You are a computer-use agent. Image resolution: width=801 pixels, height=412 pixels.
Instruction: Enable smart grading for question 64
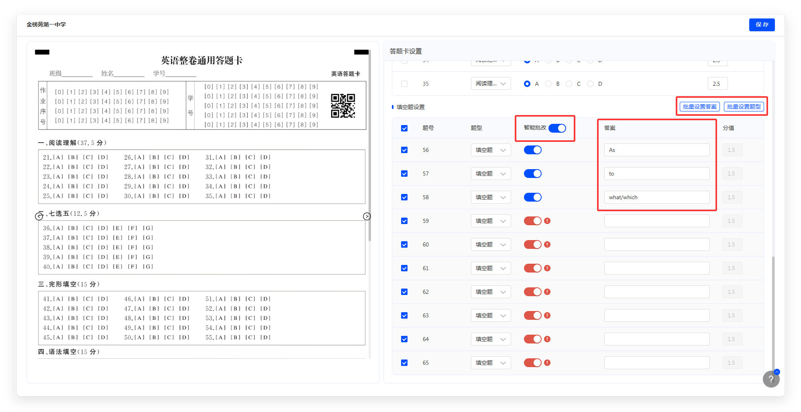coord(533,339)
